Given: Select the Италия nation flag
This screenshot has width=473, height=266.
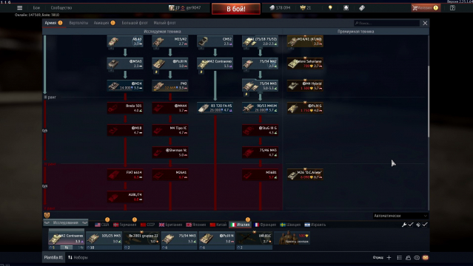Looking at the screenshot, I should click(x=240, y=225).
